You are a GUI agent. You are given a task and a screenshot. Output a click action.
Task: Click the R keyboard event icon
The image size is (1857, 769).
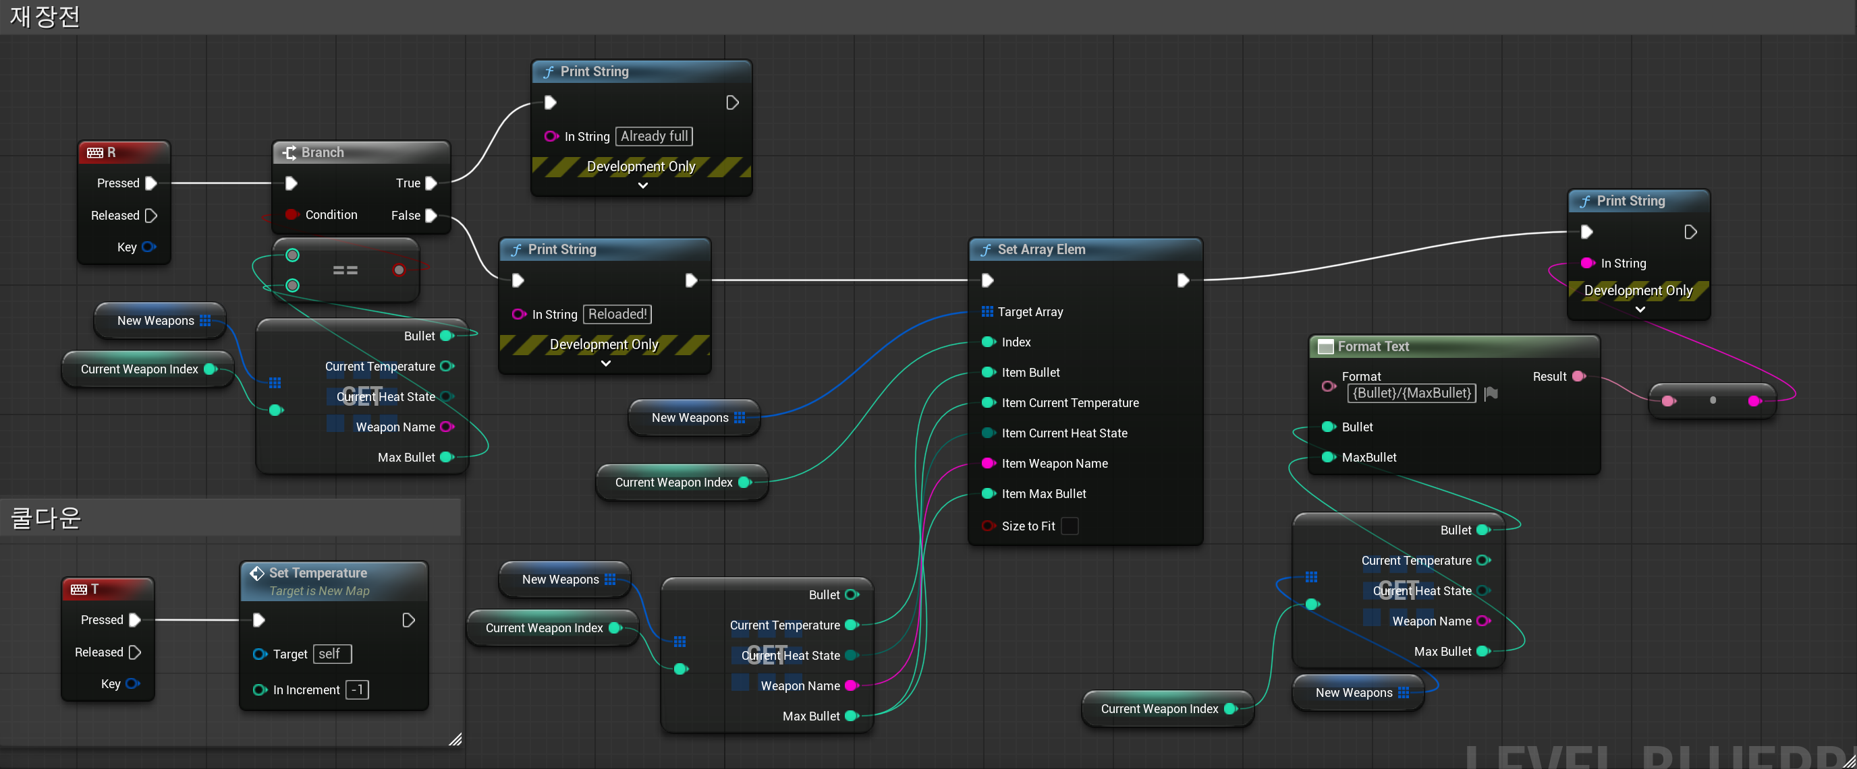[94, 152]
